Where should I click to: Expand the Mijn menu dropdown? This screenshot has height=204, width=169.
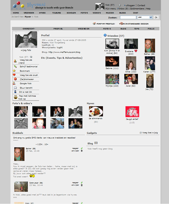pos(111,8)
